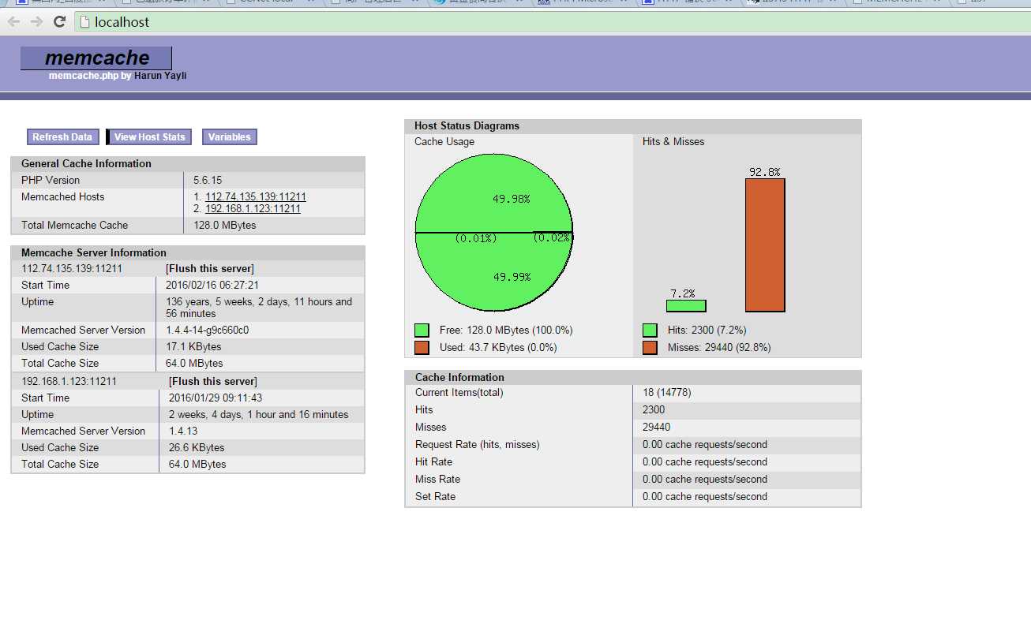Select the 2300 value in Cache Information
1031x620 pixels.
[654, 409]
